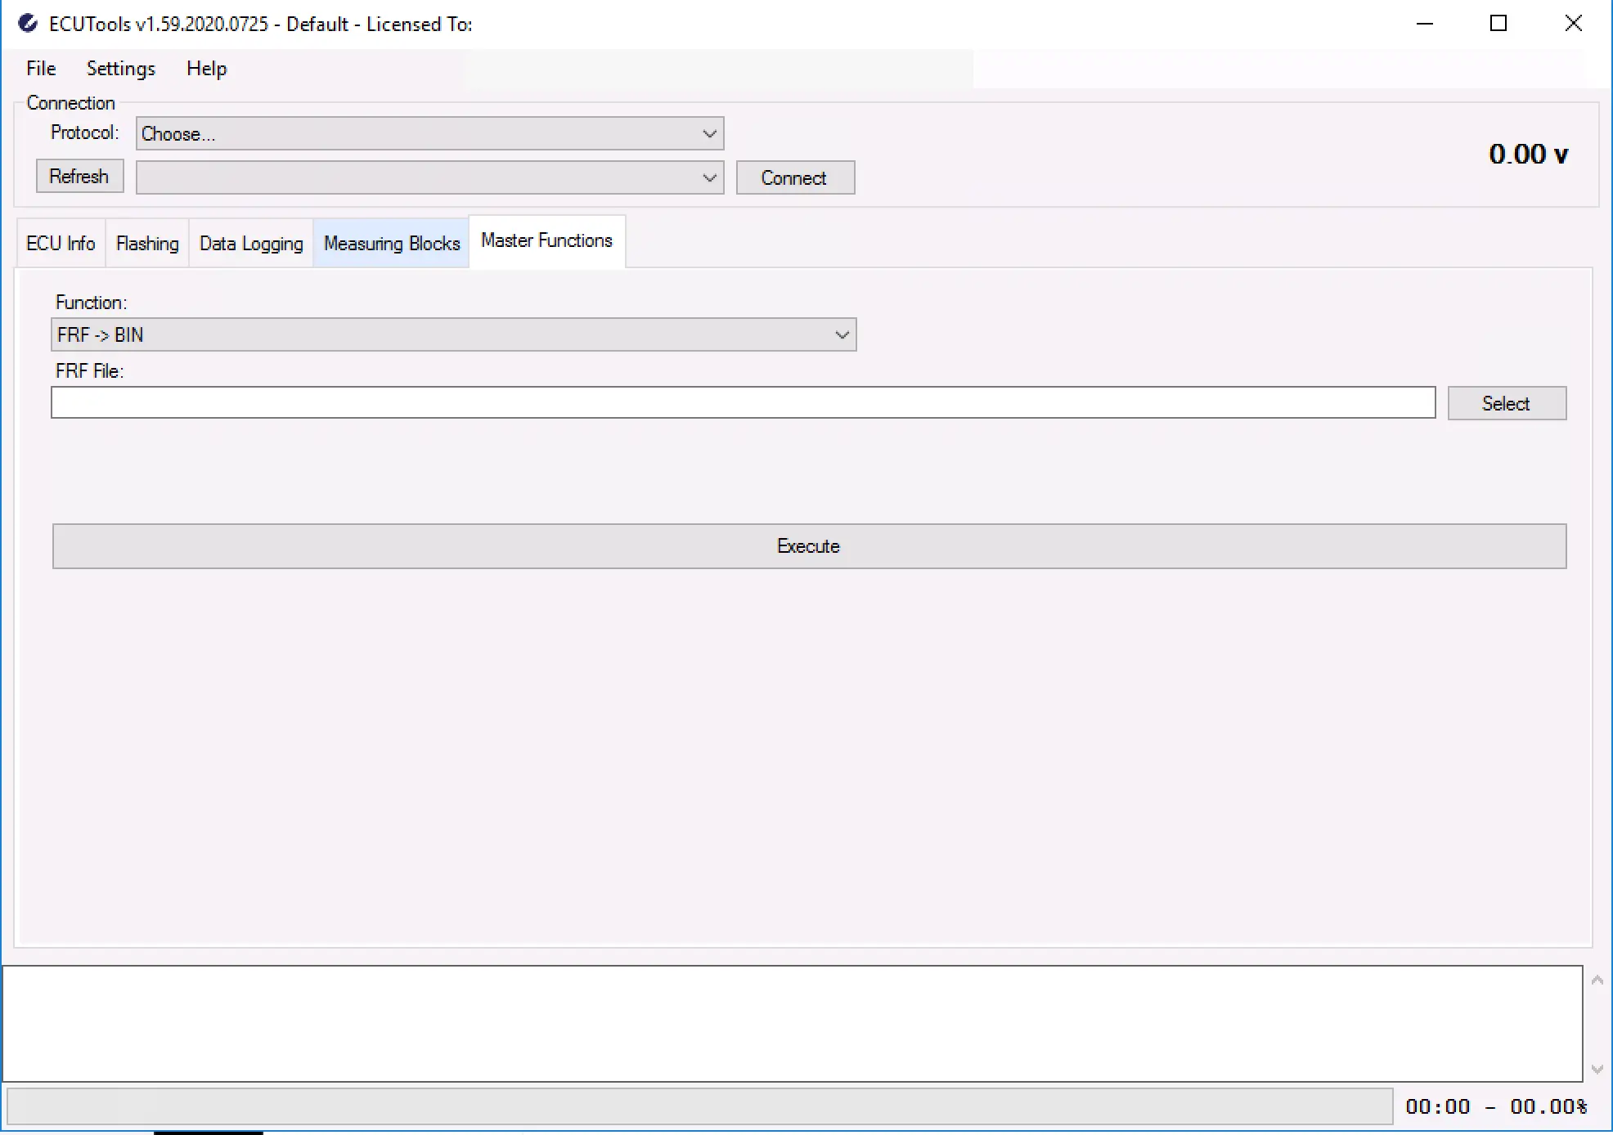Open the Measuring Blocks tab
This screenshot has height=1135, width=1613.
click(392, 244)
